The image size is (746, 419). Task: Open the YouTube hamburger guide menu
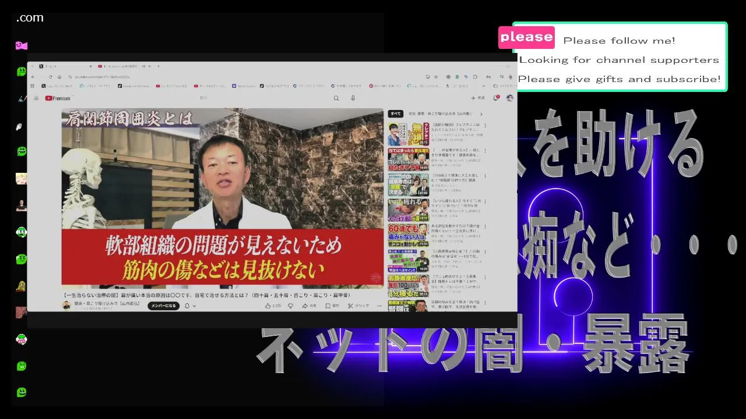[36, 98]
